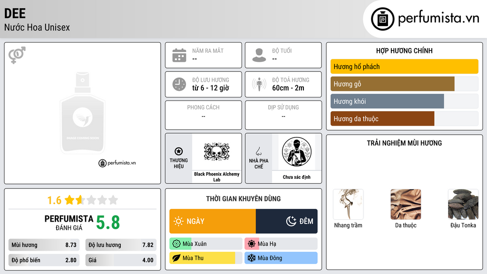Click the Mùa Xuân season bar
Image resolution: width=487 pixels, height=274 pixels.
coord(205,244)
